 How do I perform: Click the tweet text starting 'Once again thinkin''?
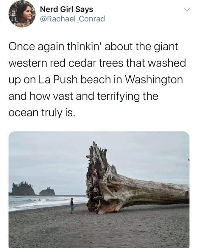pyautogui.click(x=97, y=80)
